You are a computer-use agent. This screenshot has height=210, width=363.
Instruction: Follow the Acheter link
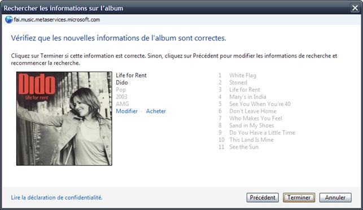[156, 111]
